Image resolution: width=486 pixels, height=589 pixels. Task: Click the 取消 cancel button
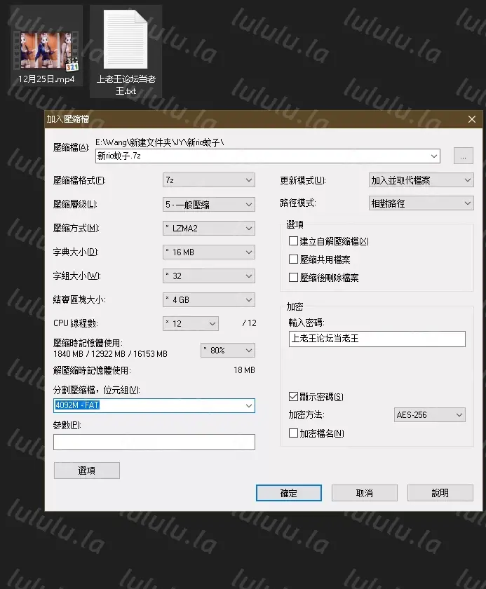[364, 493]
